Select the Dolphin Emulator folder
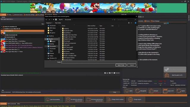 coord(69,39)
